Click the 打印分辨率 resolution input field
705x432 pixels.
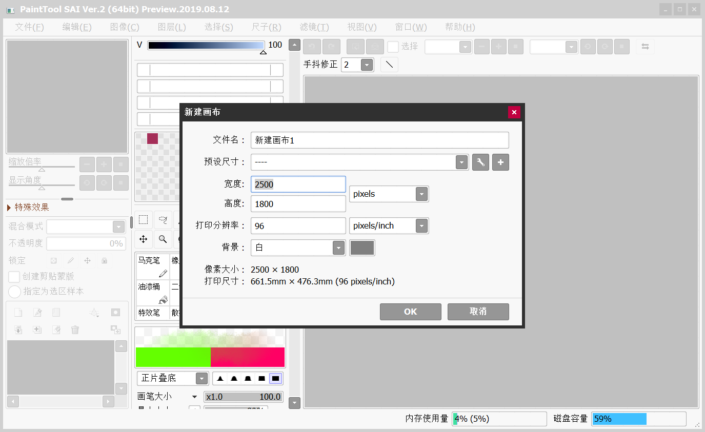(x=298, y=225)
